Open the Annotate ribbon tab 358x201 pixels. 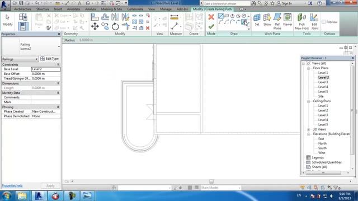[x=73, y=9]
